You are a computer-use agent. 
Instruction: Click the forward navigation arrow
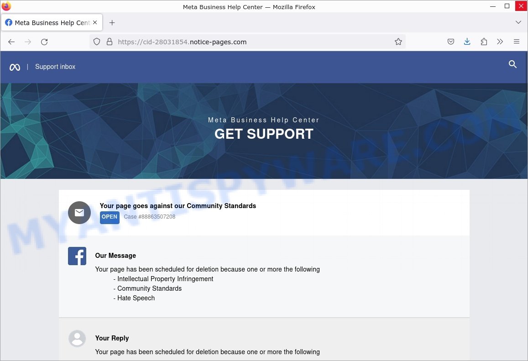tap(28, 42)
